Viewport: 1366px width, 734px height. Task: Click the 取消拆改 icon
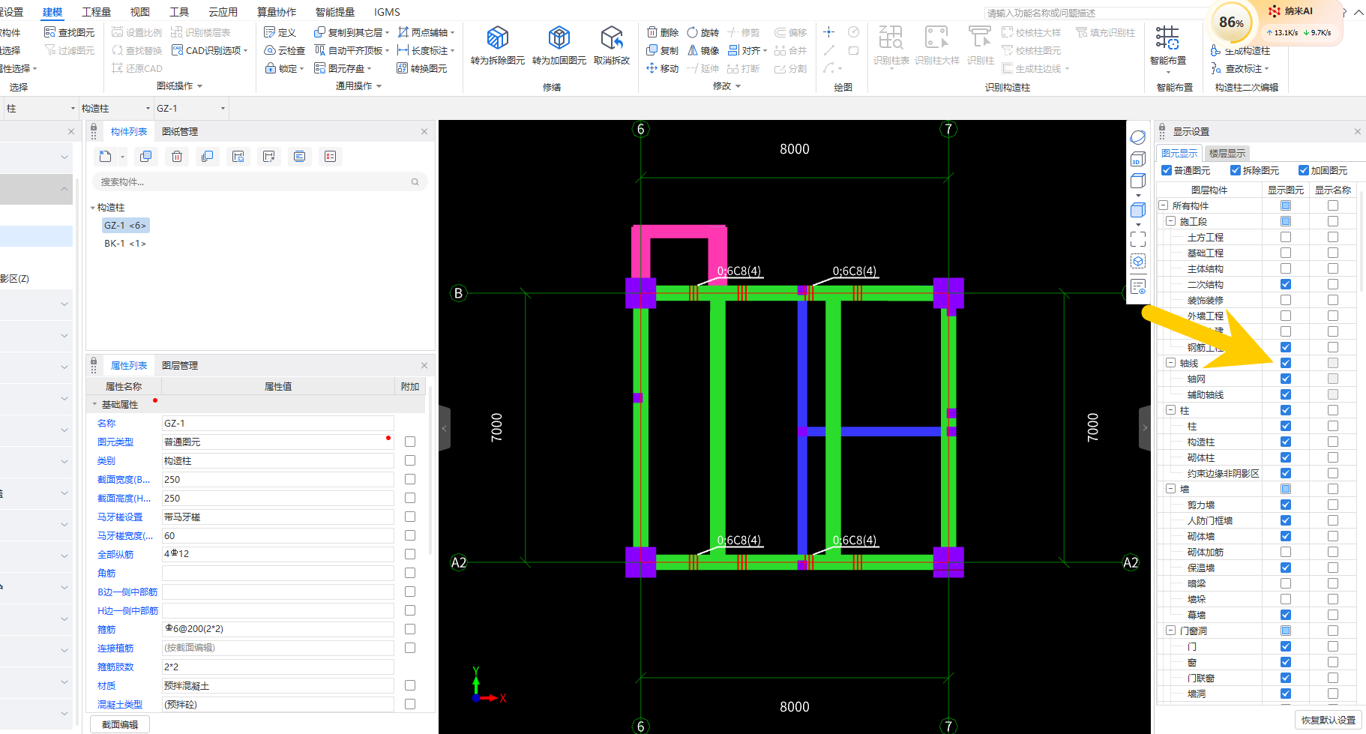[612, 37]
